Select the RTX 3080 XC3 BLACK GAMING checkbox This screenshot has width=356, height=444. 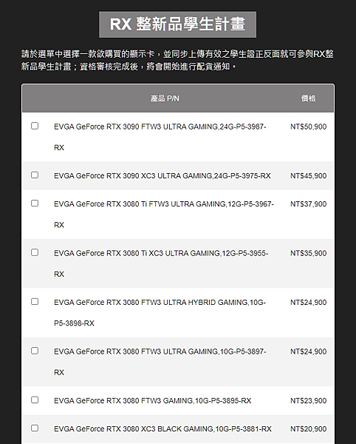pos(35,428)
